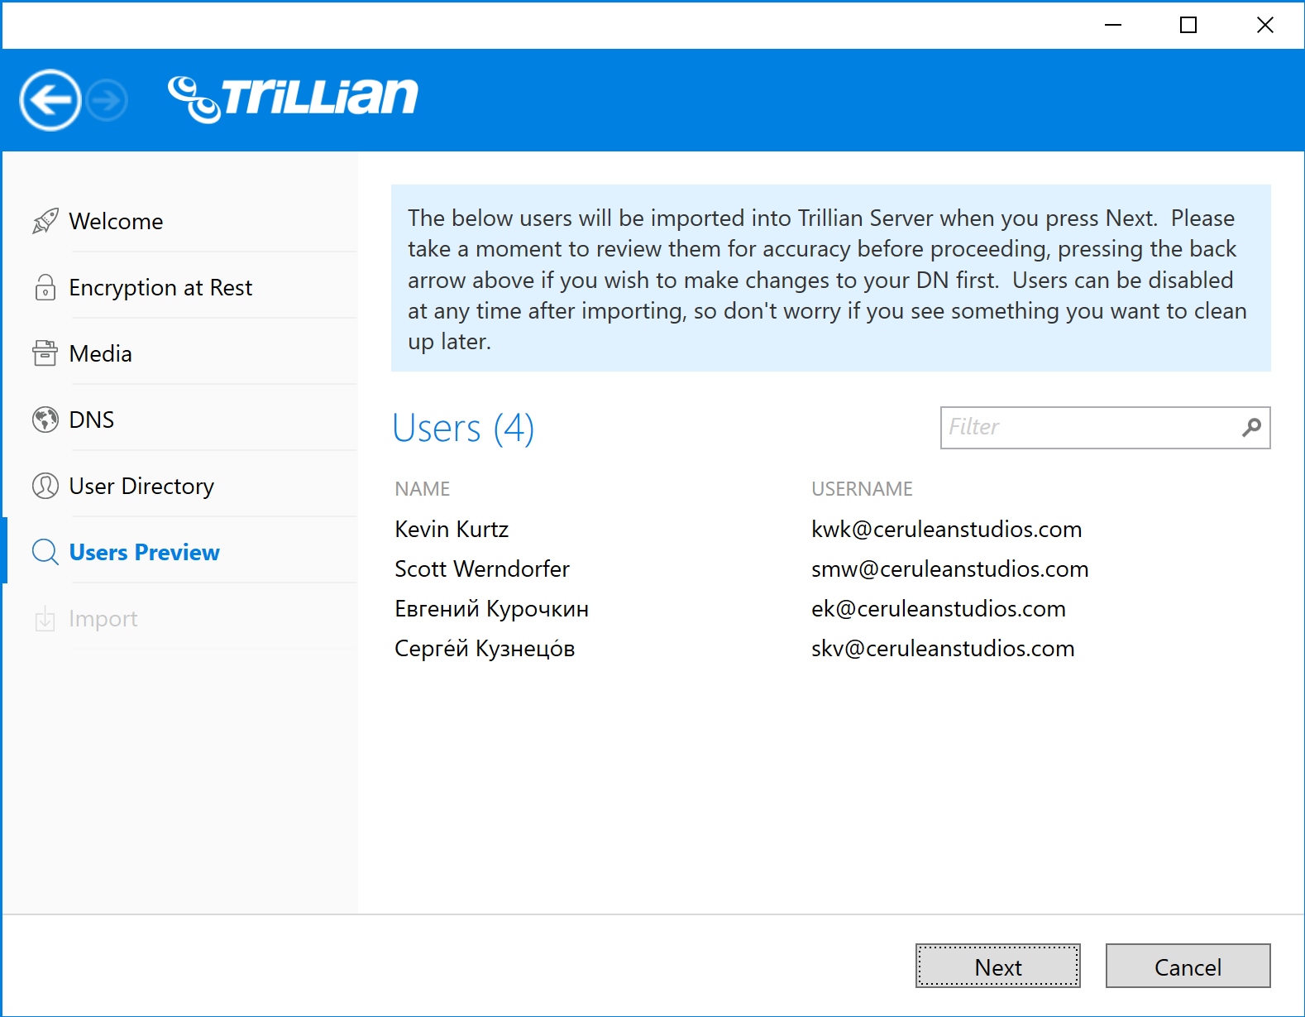Screen dimensions: 1305x1017
Task: Close the Trillian setup window
Action: click(x=1264, y=25)
